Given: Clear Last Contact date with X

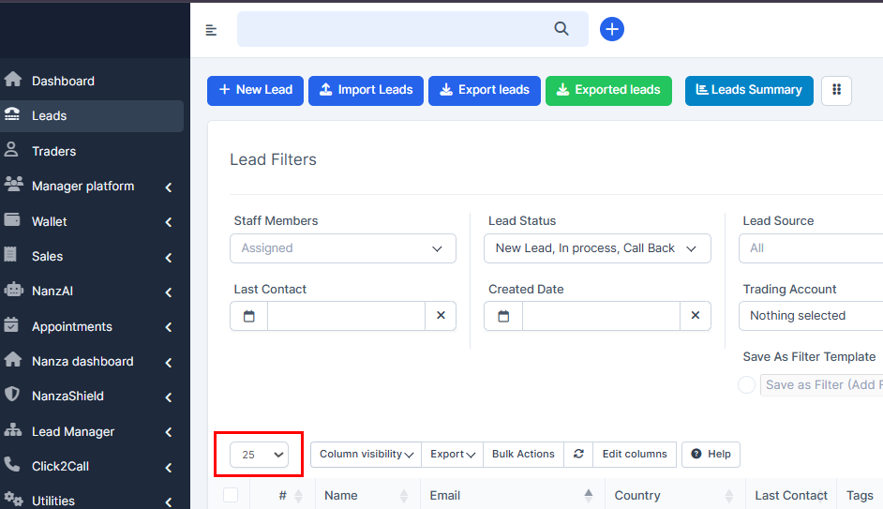Looking at the screenshot, I should coord(441,316).
